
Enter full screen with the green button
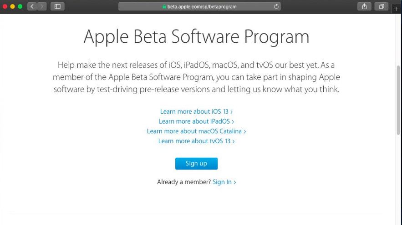[20, 6]
